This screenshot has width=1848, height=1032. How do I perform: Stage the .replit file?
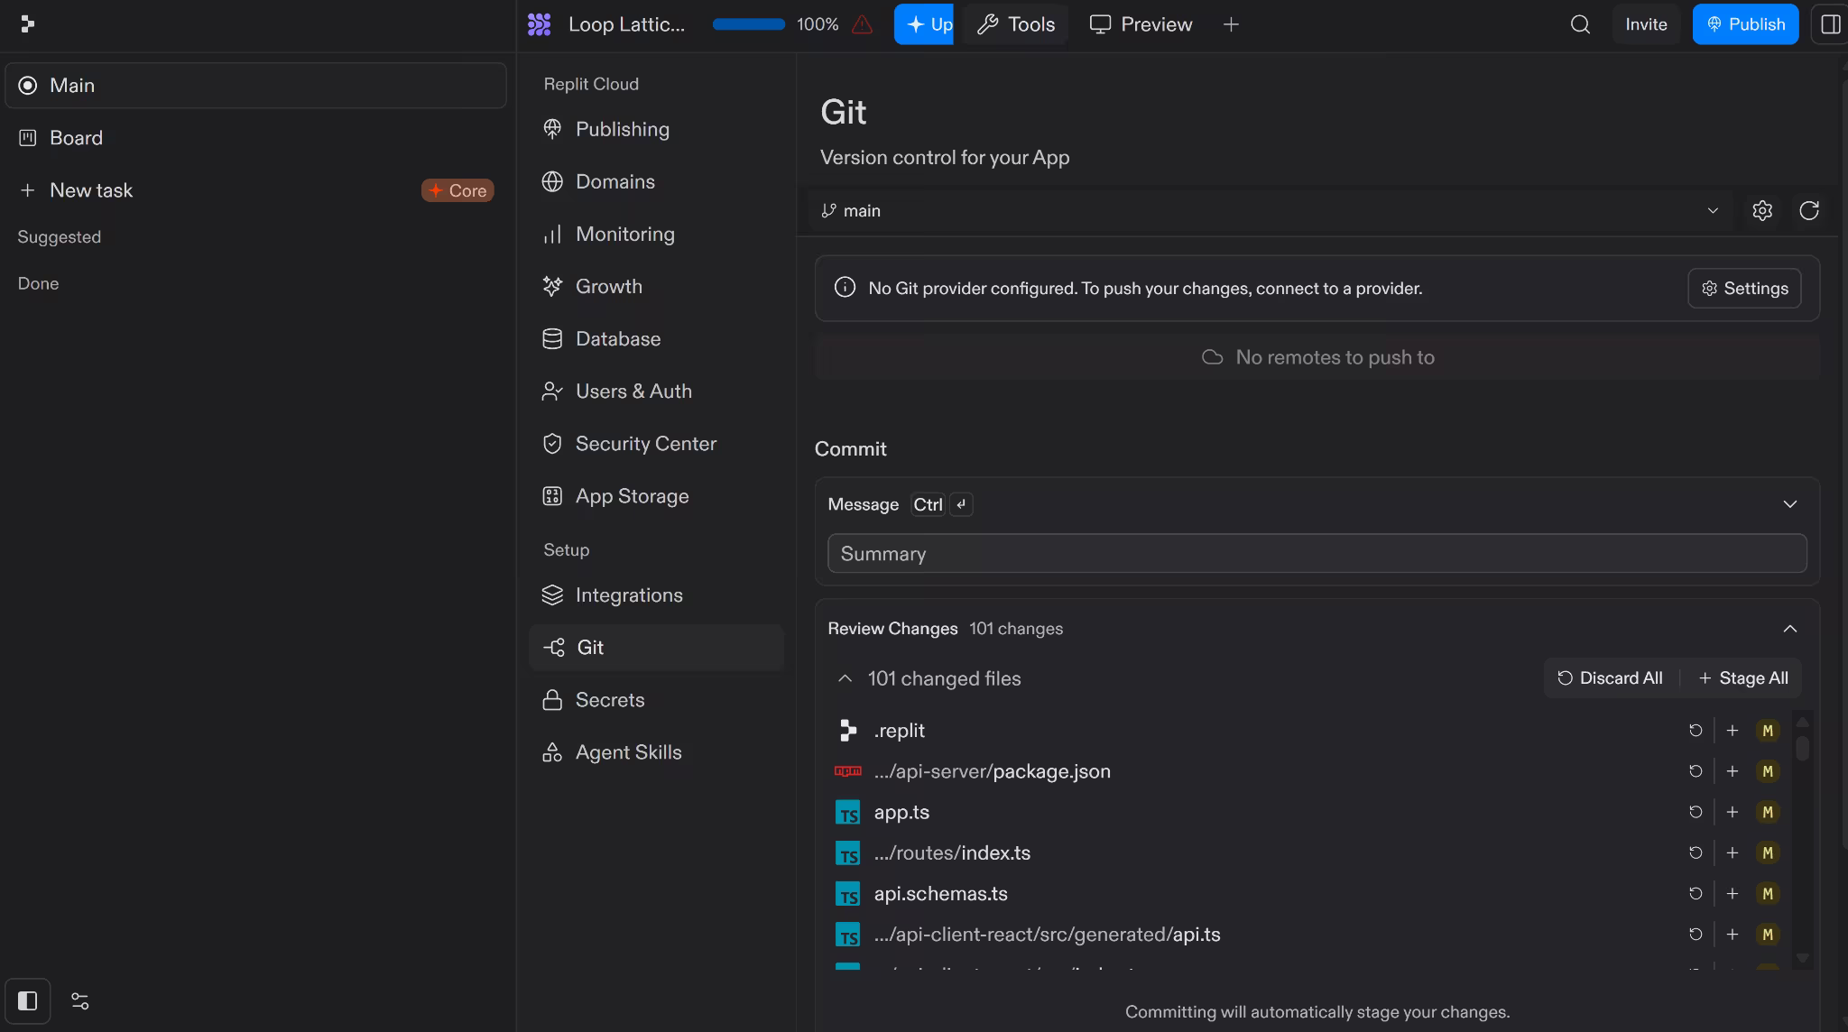click(1732, 731)
